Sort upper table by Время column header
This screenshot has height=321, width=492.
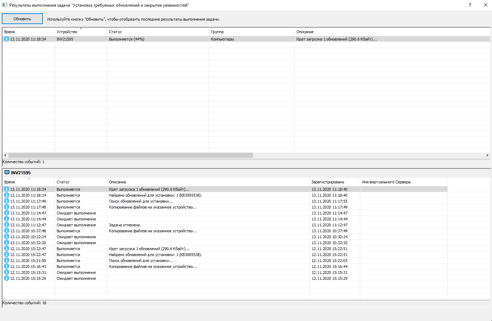28,32
